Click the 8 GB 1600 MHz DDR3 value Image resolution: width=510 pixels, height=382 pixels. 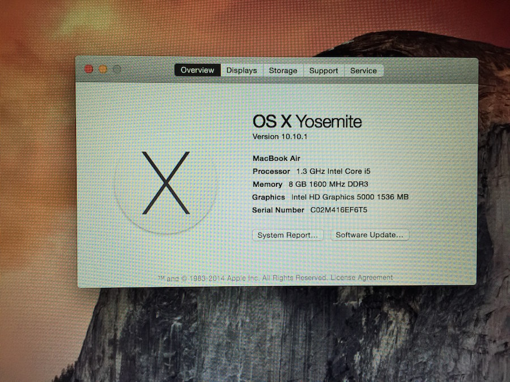click(x=328, y=184)
